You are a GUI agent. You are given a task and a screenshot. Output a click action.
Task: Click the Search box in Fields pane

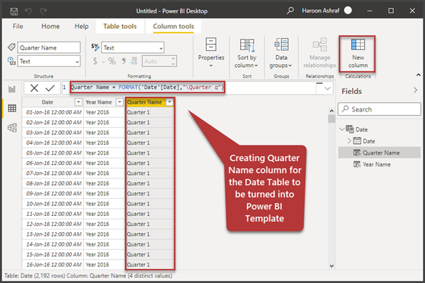(x=379, y=109)
